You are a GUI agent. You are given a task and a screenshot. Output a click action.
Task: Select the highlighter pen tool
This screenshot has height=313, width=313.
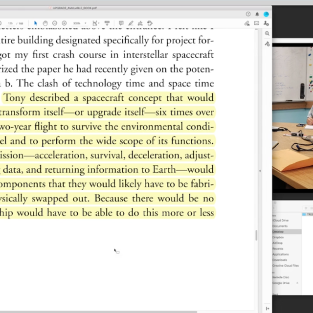pos(131,23)
